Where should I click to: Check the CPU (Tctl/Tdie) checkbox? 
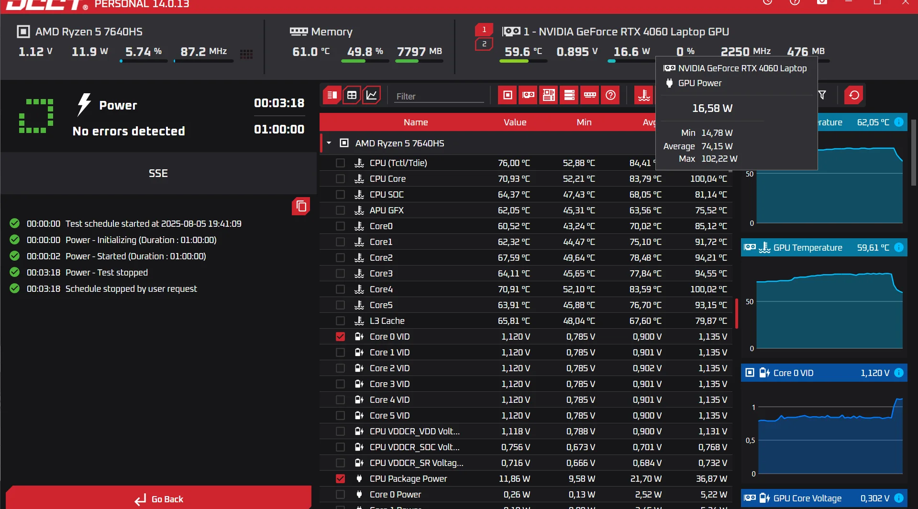pos(340,163)
